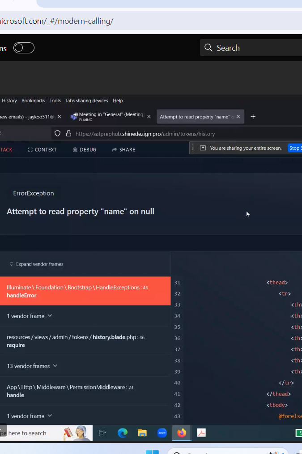Click the magnifier icon in Search box

click(x=208, y=48)
